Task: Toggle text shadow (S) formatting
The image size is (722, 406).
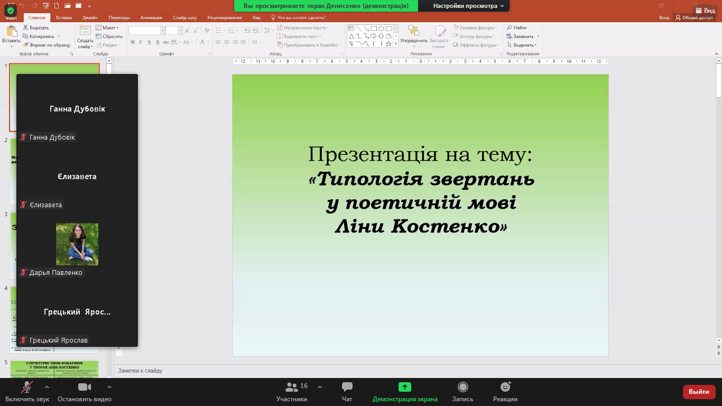Action: tap(159, 42)
